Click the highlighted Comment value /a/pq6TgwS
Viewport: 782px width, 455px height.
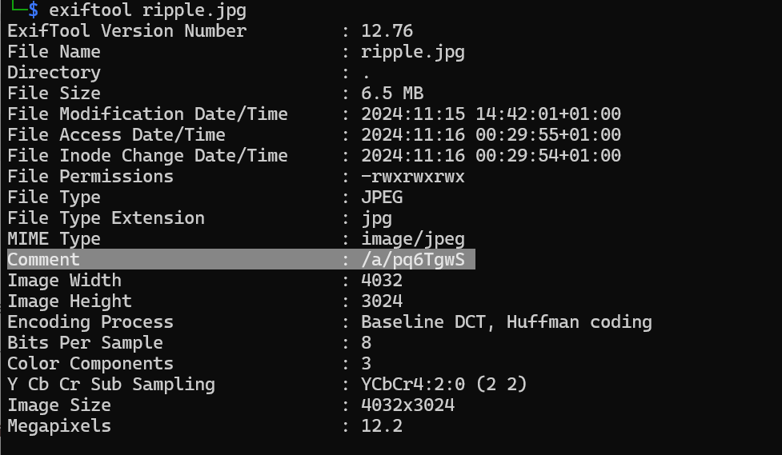coord(412,260)
